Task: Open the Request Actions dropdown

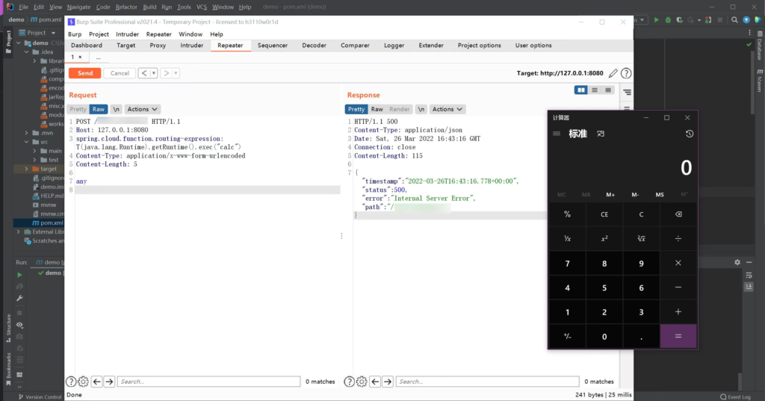Action: click(x=143, y=109)
